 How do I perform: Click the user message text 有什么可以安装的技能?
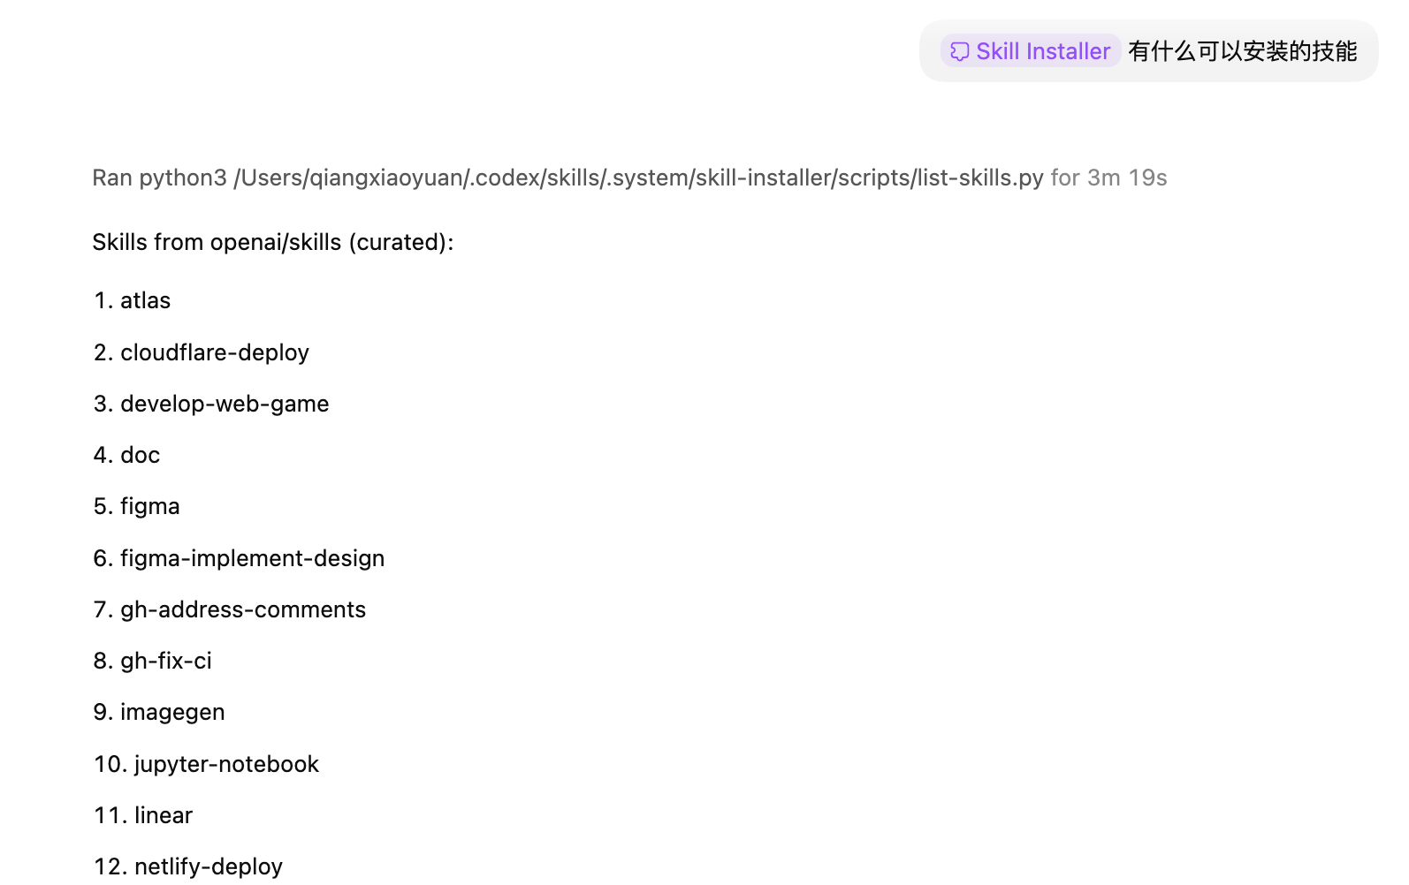click(x=1242, y=51)
